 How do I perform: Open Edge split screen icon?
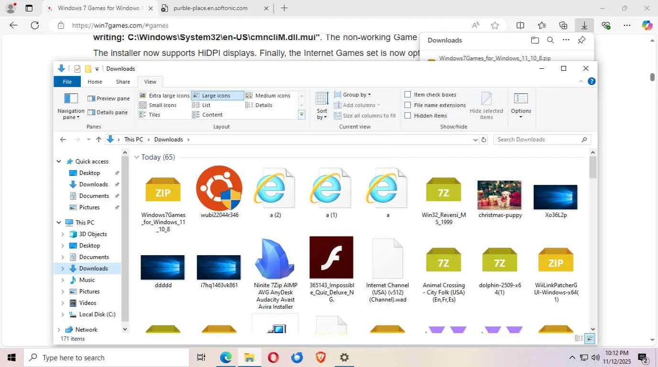click(520, 25)
